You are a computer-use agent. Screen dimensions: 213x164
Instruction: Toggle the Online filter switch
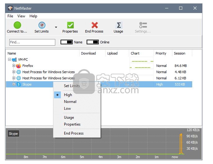(93, 42)
